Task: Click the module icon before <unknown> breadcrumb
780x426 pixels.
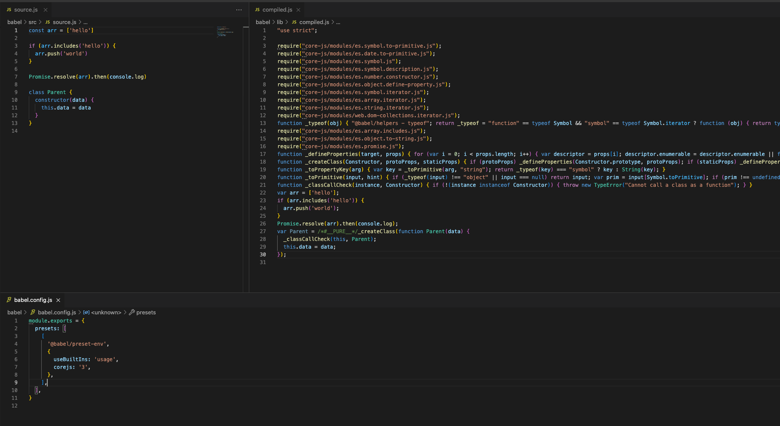Action: [86, 312]
